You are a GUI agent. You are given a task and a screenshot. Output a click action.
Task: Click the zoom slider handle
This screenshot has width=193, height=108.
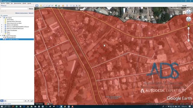coord(188,34)
